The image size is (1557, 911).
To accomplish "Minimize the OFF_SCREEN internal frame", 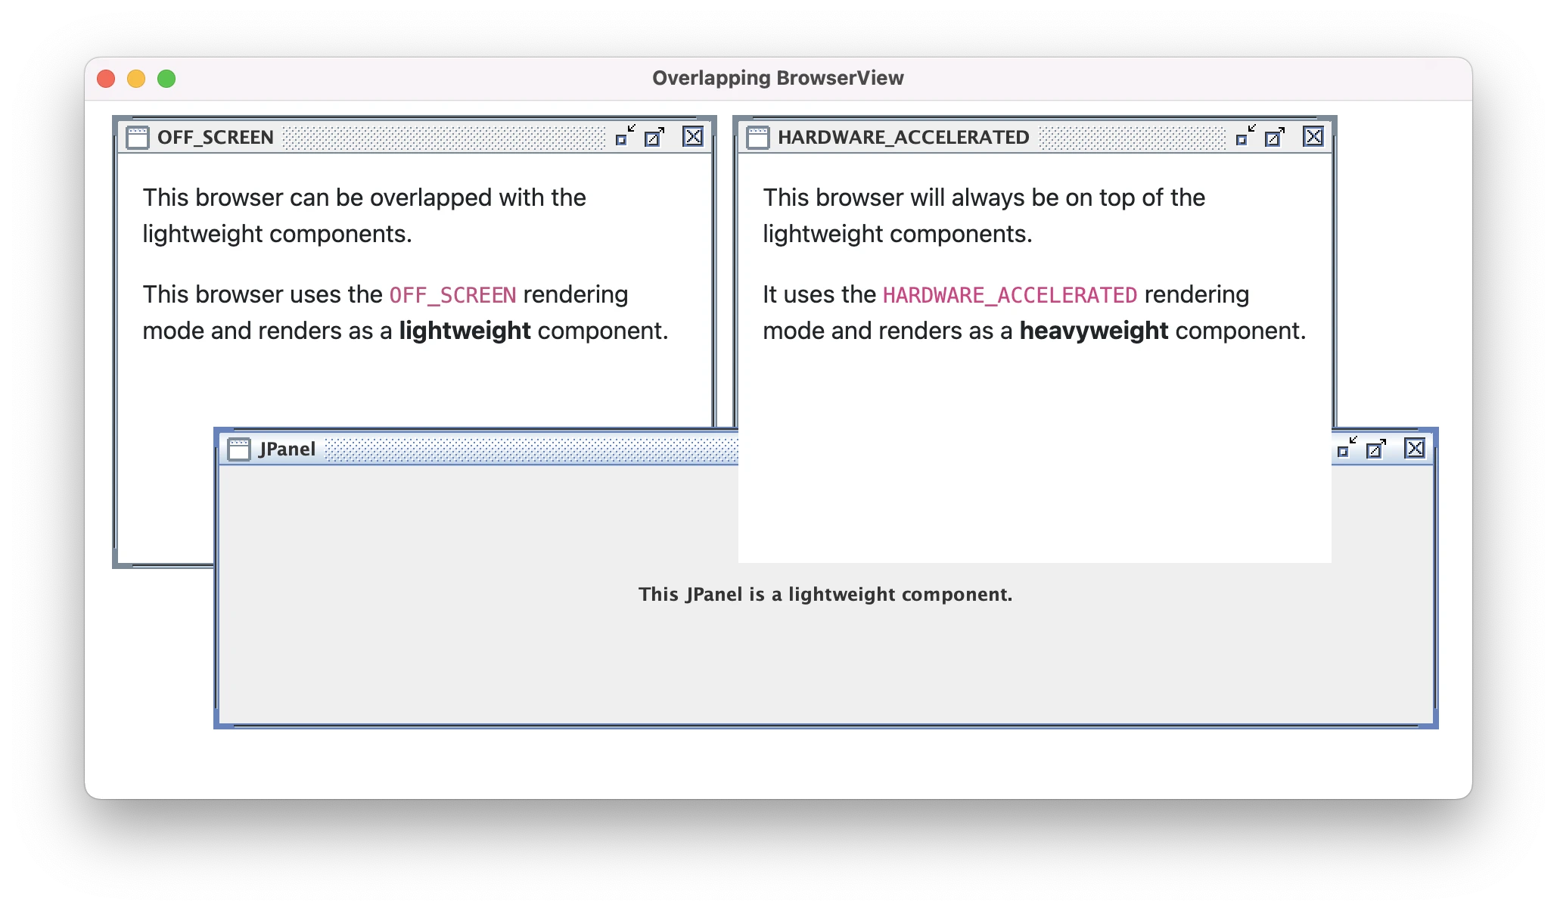I will click(623, 137).
